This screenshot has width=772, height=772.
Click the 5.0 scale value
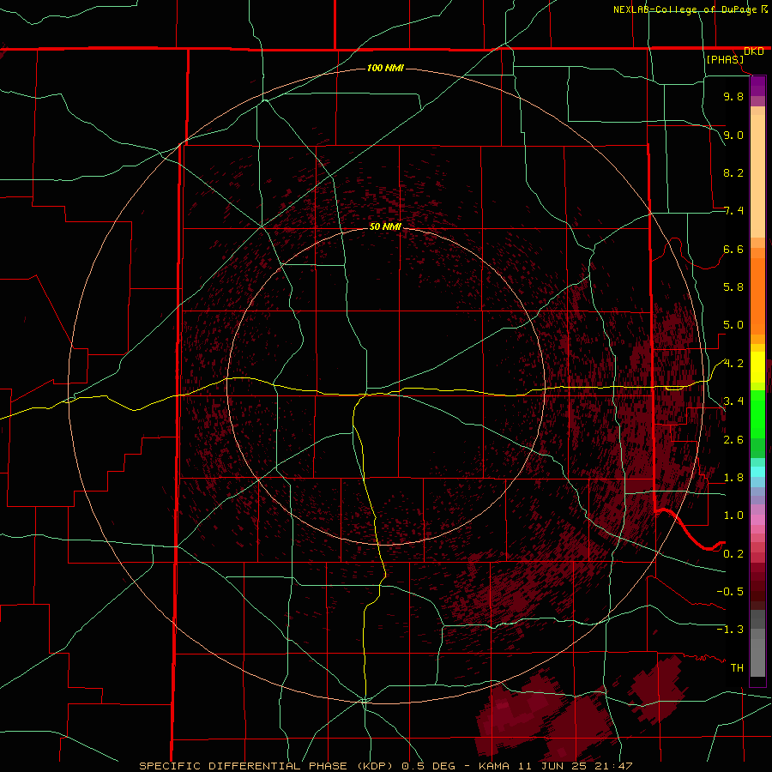pos(733,325)
